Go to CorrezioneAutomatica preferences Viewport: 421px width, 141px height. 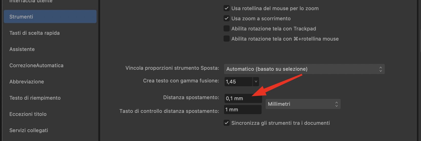point(50,65)
